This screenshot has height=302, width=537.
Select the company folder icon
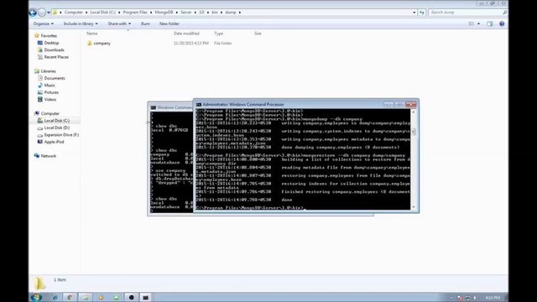pyautogui.click(x=90, y=43)
